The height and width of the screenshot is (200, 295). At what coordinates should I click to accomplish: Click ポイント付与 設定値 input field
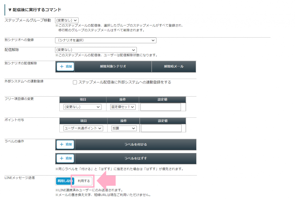click(161, 128)
